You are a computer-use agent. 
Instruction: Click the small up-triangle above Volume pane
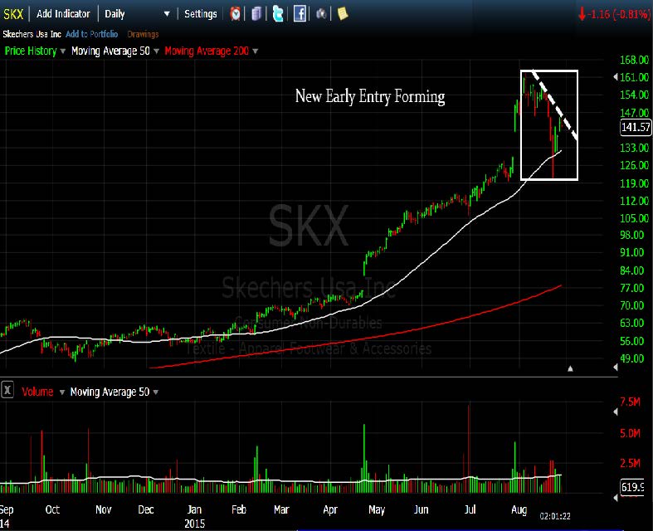pos(570,368)
